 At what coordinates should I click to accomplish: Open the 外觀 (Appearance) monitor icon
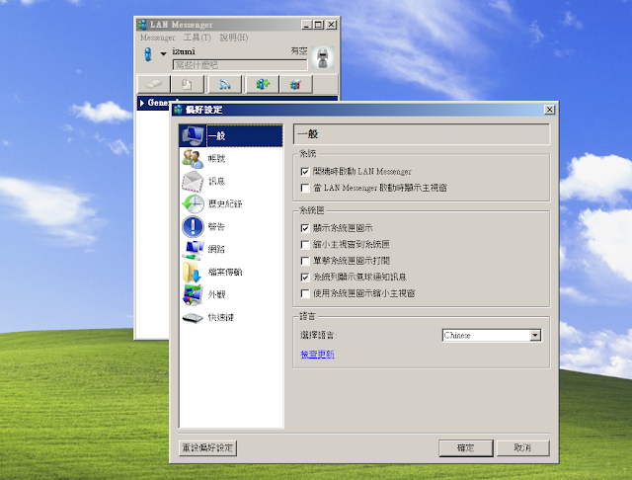click(x=193, y=294)
